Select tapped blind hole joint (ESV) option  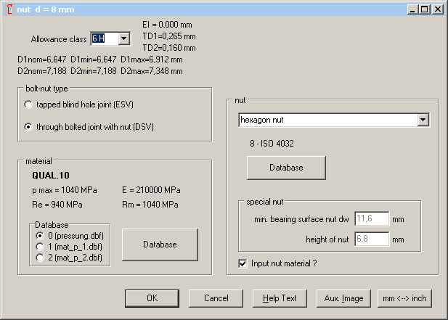[28, 104]
